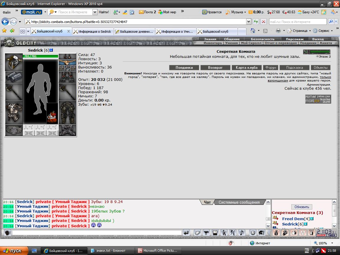Click the Карта клуба button
Screen dimensions: 340x255
(247, 67)
